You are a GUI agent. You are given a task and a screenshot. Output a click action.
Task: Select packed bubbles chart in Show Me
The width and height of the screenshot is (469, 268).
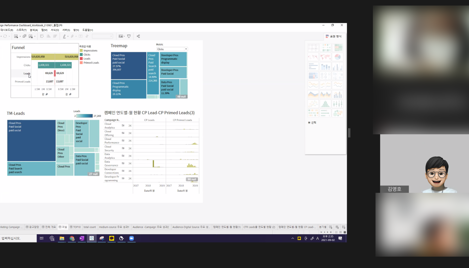pos(338,113)
